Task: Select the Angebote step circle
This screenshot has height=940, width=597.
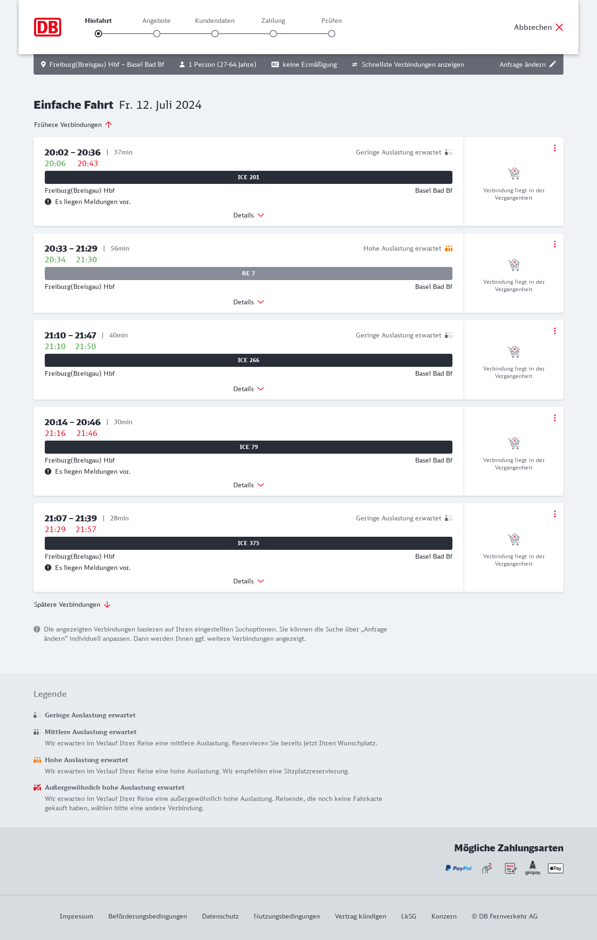Action: [157, 34]
